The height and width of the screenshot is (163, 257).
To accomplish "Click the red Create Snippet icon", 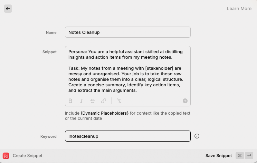I will [x=6, y=156].
